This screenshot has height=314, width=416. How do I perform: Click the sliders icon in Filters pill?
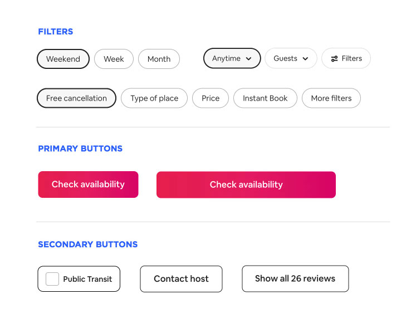(x=334, y=58)
